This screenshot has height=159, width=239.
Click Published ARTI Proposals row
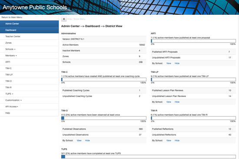pos(193,52)
